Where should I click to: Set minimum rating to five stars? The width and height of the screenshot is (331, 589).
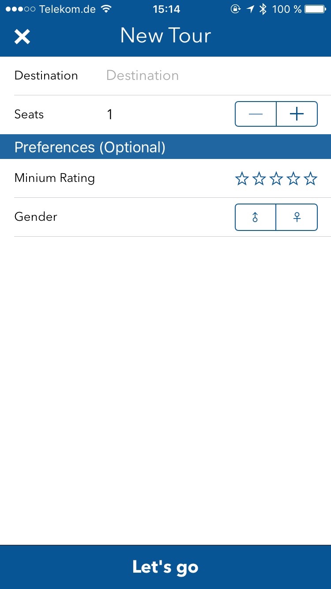(311, 179)
